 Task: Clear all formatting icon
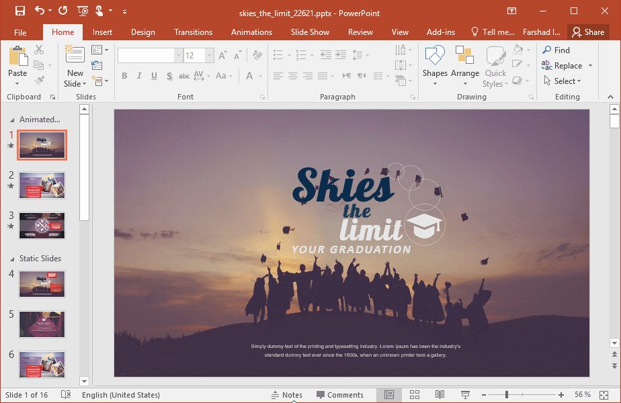257,55
